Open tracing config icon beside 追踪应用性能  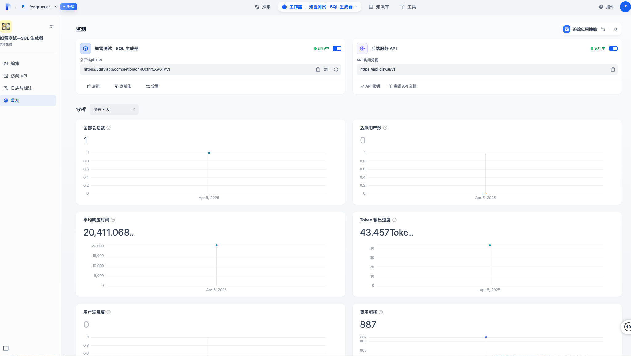(603, 29)
